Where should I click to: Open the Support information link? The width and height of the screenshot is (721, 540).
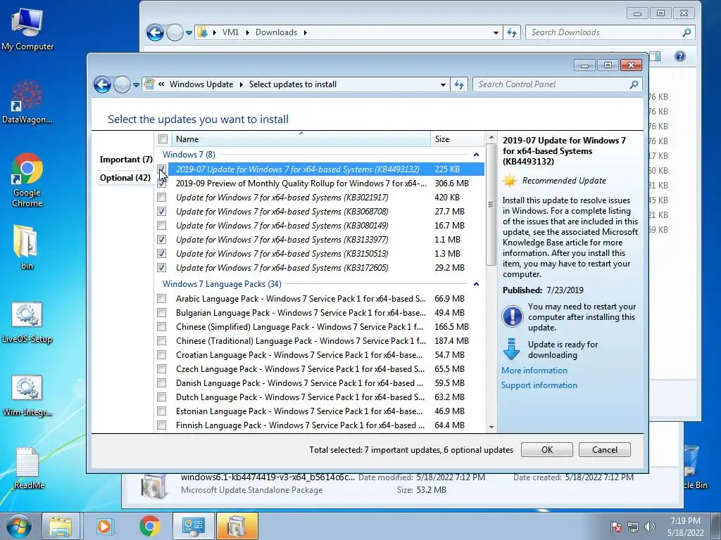coord(539,385)
